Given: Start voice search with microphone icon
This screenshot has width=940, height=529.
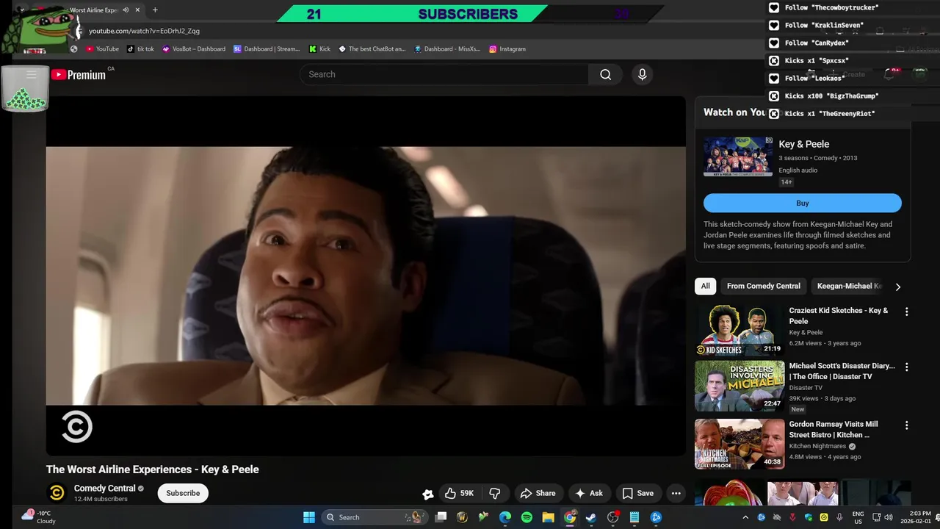Looking at the screenshot, I should click(642, 74).
